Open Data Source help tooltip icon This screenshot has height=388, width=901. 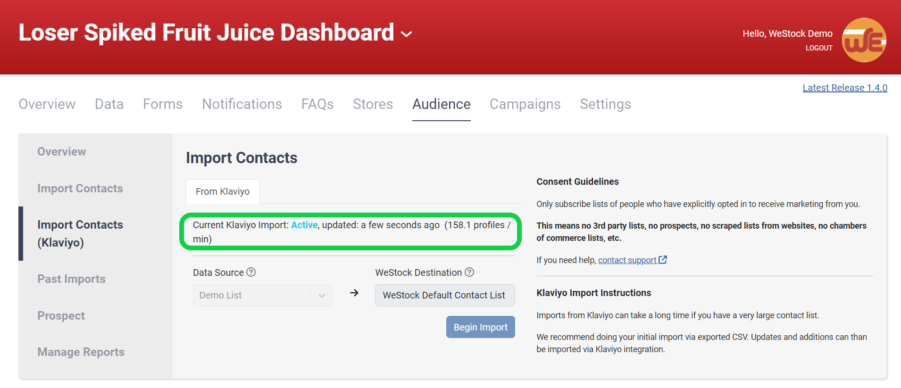click(251, 272)
